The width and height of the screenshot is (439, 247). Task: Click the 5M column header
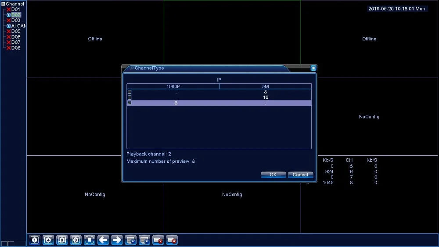click(x=265, y=86)
